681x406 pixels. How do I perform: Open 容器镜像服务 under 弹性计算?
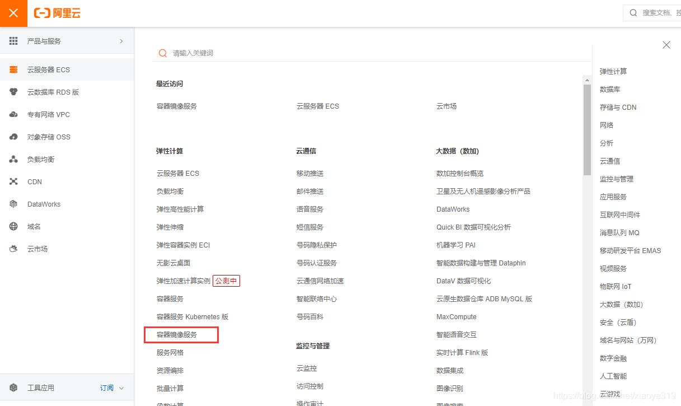click(x=177, y=334)
